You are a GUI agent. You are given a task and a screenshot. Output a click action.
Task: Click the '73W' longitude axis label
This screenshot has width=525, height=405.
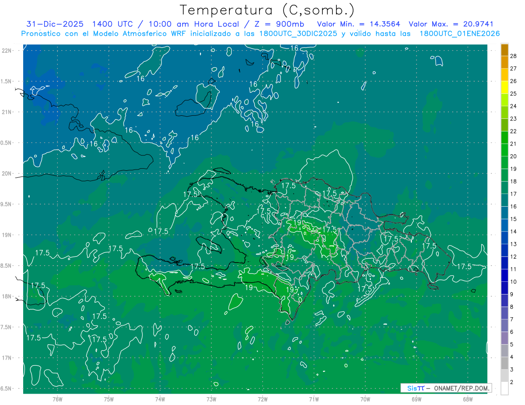[211, 399]
